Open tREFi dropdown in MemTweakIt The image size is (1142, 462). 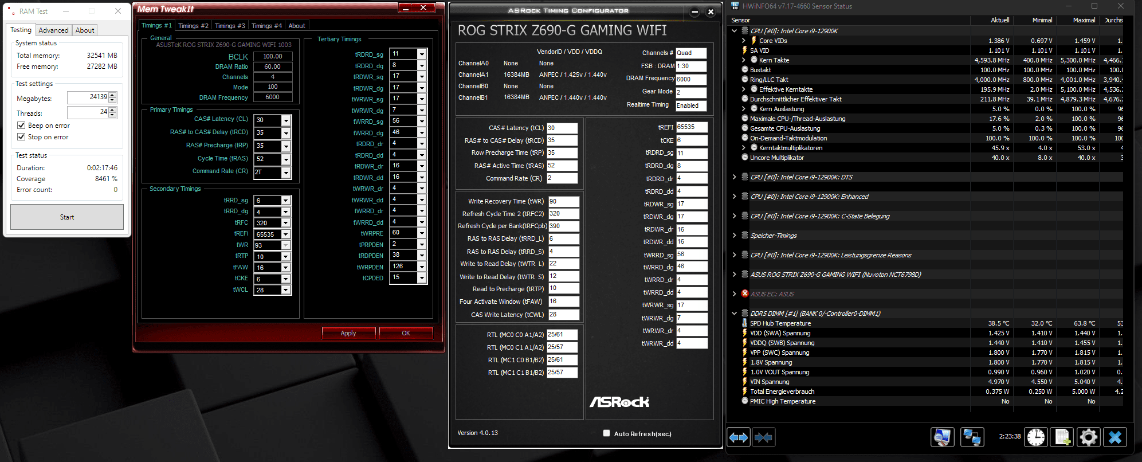point(286,234)
